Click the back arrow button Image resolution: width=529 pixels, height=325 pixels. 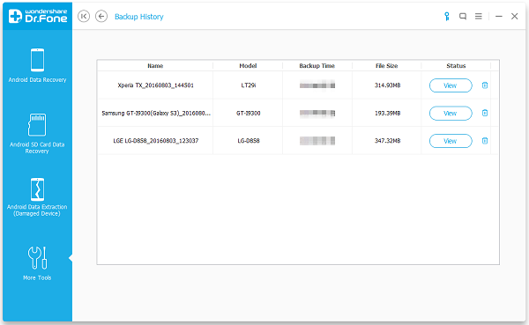pyautogui.click(x=101, y=16)
